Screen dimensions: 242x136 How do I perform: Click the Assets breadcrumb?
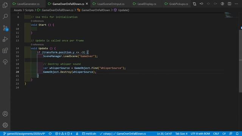pyautogui.click(x=18, y=10)
